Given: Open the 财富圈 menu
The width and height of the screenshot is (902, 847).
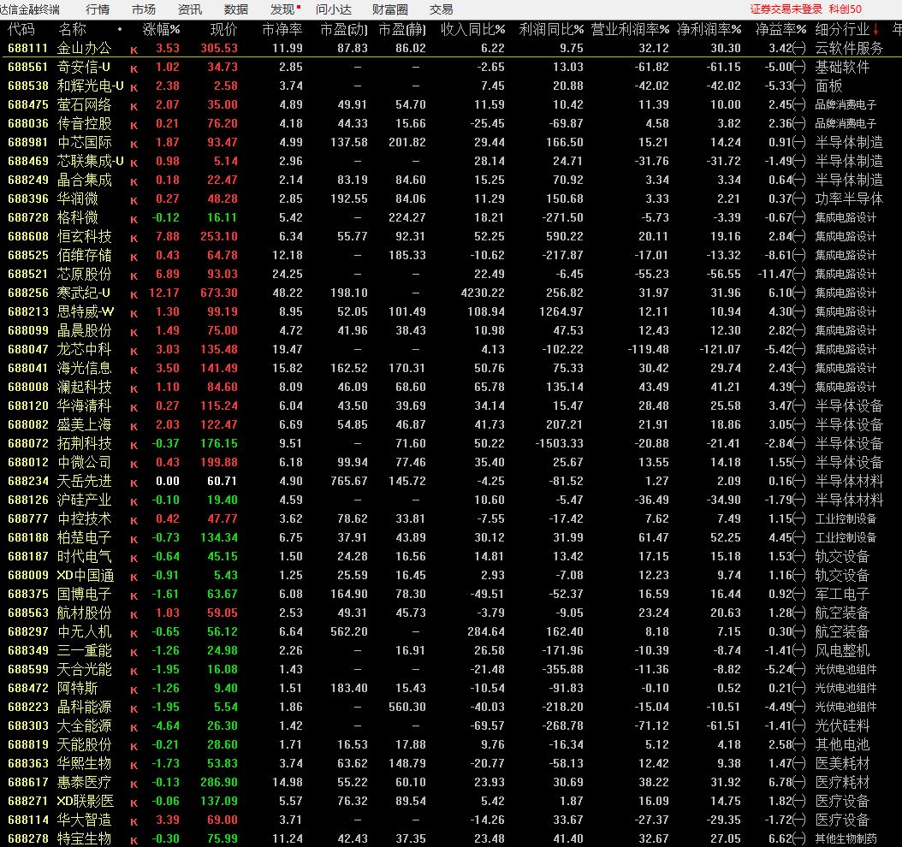Looking at the screenshot, I should click(x=390, y=9).
